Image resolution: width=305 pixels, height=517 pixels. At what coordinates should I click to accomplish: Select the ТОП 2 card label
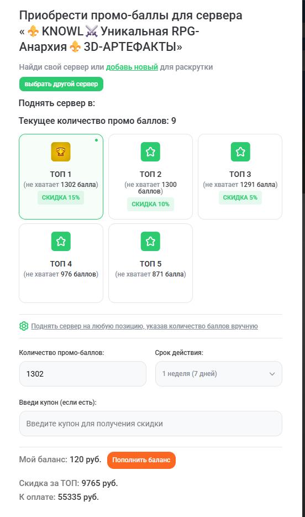[150, 174]
